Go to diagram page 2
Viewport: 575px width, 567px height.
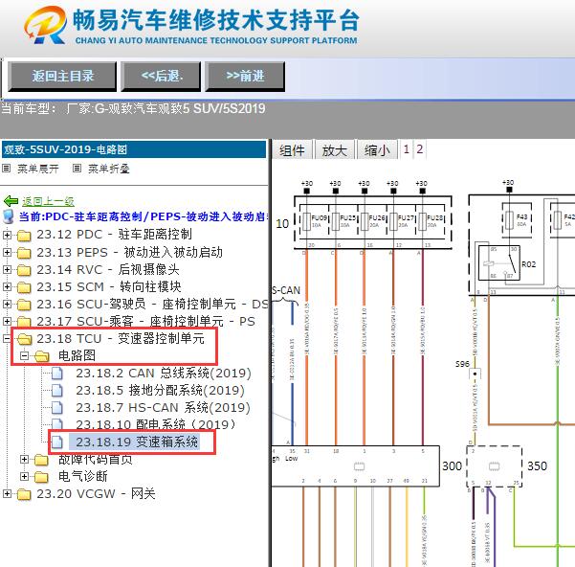(x=419, y=149)
